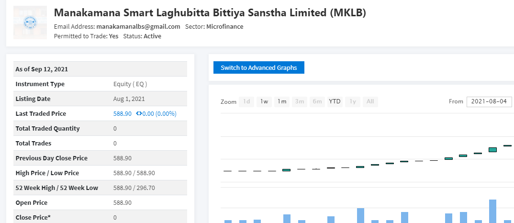Select the 6m zoom range
The image size is (514, 223).
tap(317, 101)
